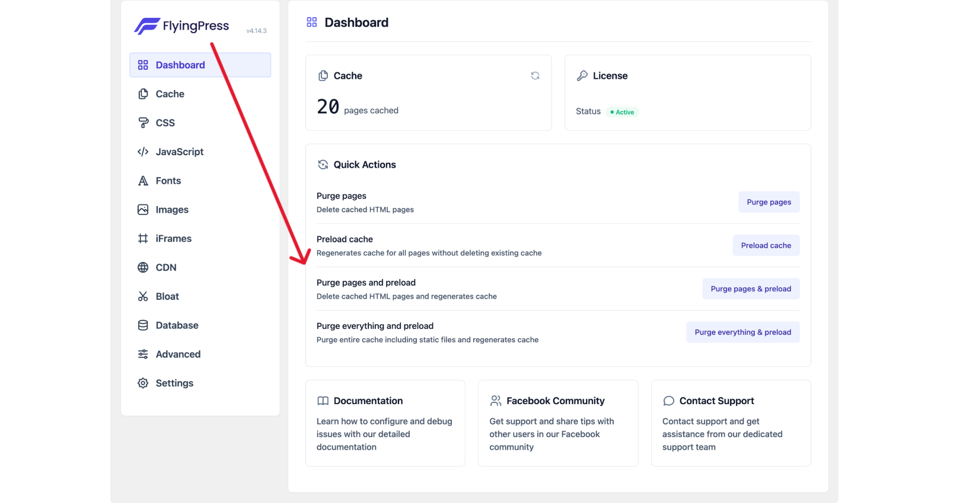Click the CDN globe icon
Viewport: 969px width, 503px height.
[143, 268]
